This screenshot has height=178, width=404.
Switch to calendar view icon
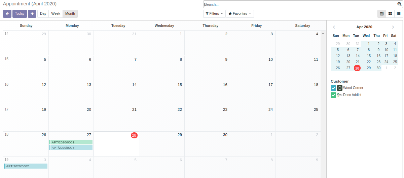point(382,14)
